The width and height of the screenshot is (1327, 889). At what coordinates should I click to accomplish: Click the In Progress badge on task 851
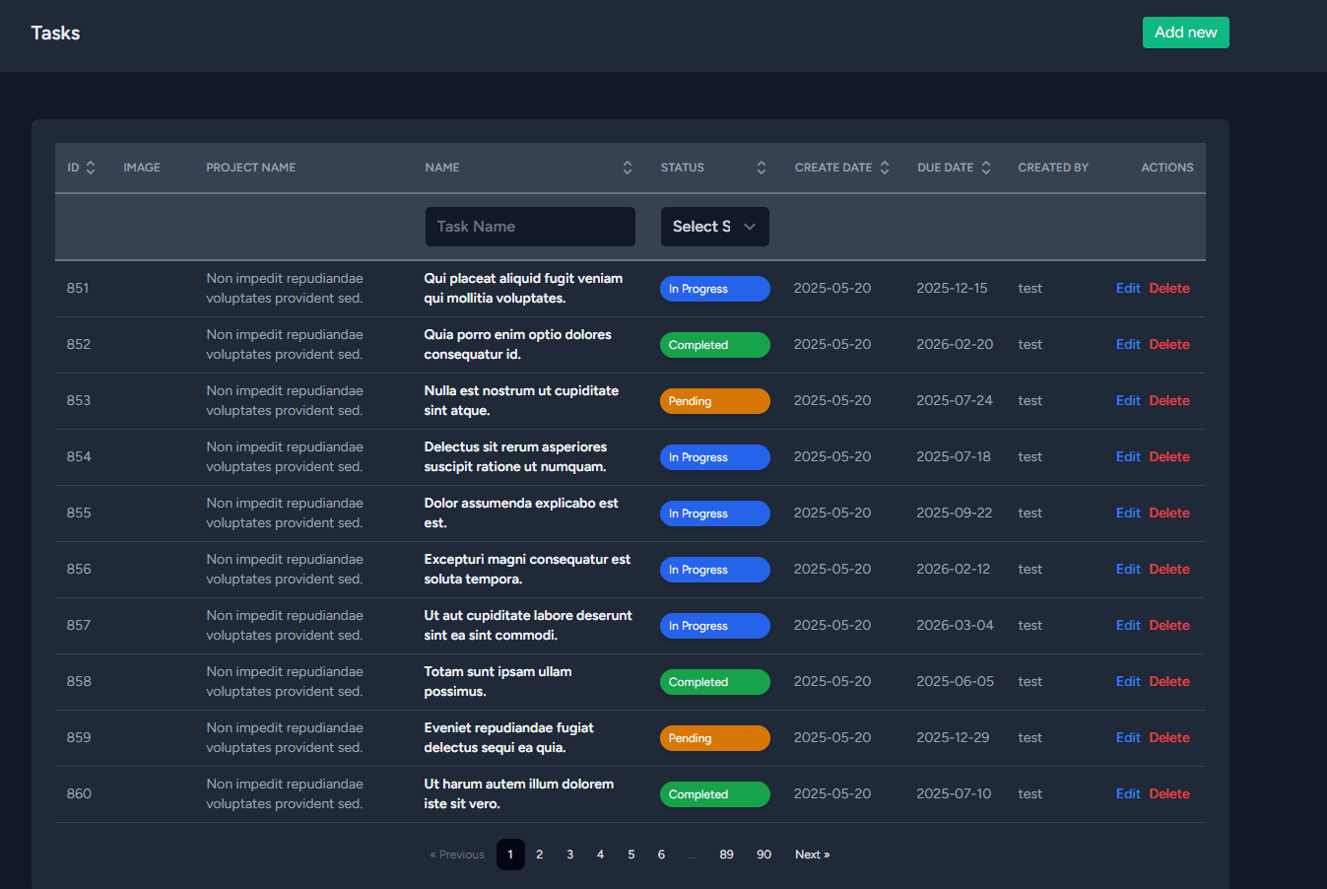tap(715, 288)
